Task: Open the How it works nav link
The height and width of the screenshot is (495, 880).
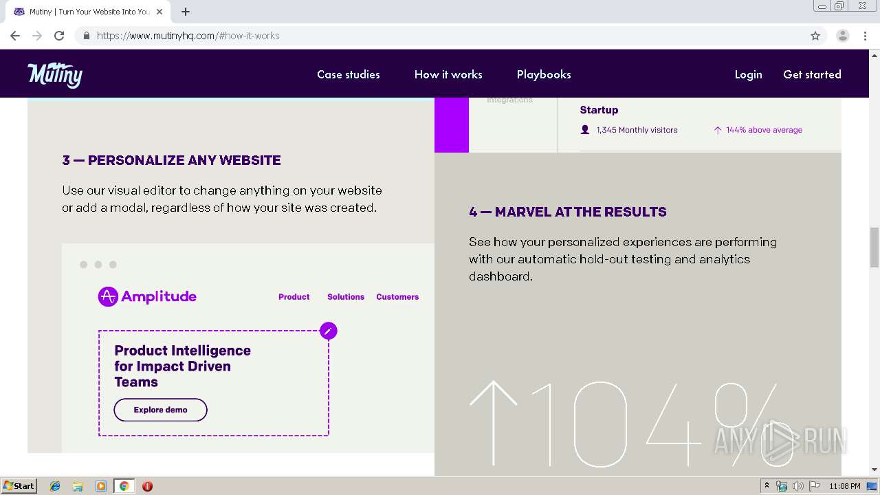Action: 448,74
